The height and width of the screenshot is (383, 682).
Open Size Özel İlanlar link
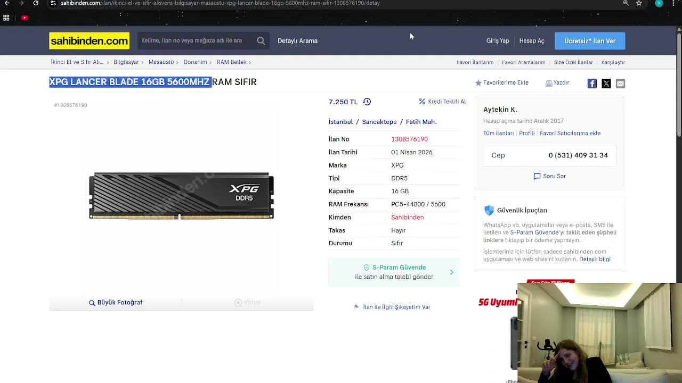pos(573,62)
